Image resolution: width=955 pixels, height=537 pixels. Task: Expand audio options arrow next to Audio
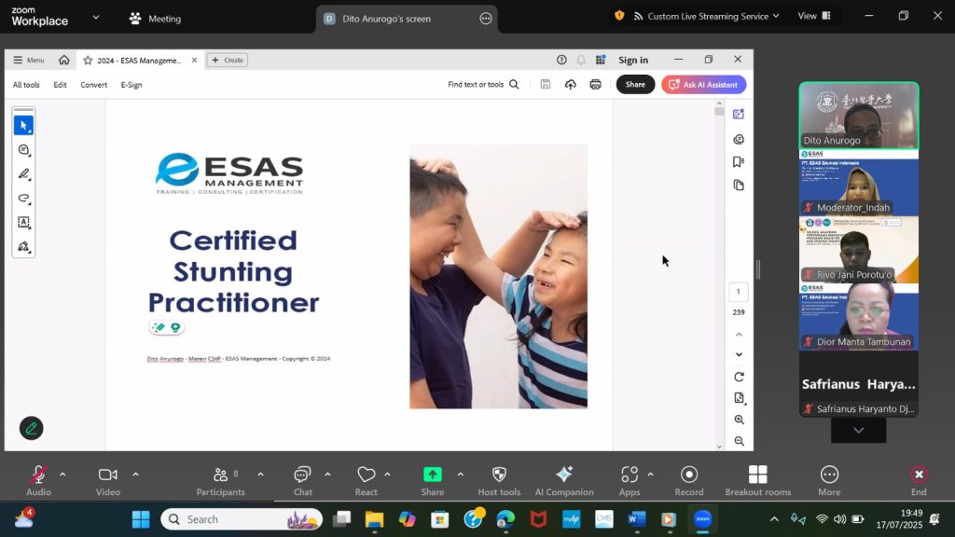pos(62,474)
